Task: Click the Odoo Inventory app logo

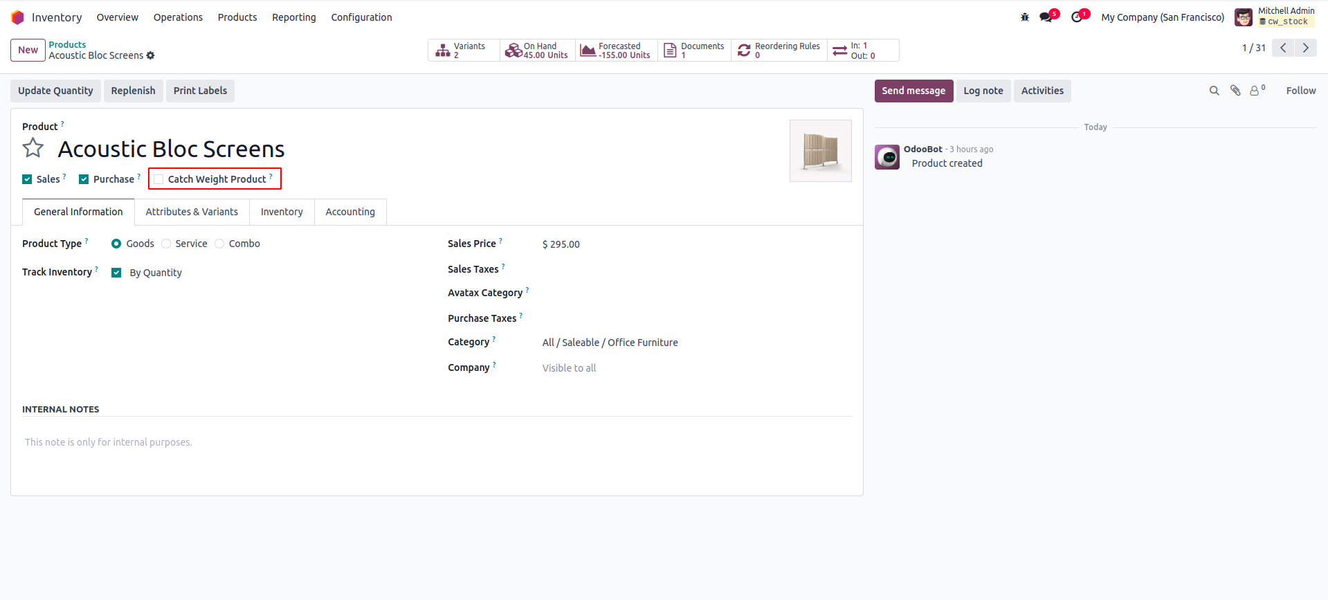Action: pos(17,17)
